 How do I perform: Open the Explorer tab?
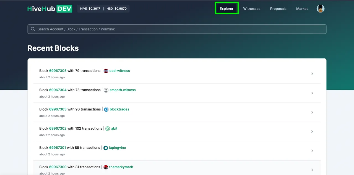click(227, 9)
